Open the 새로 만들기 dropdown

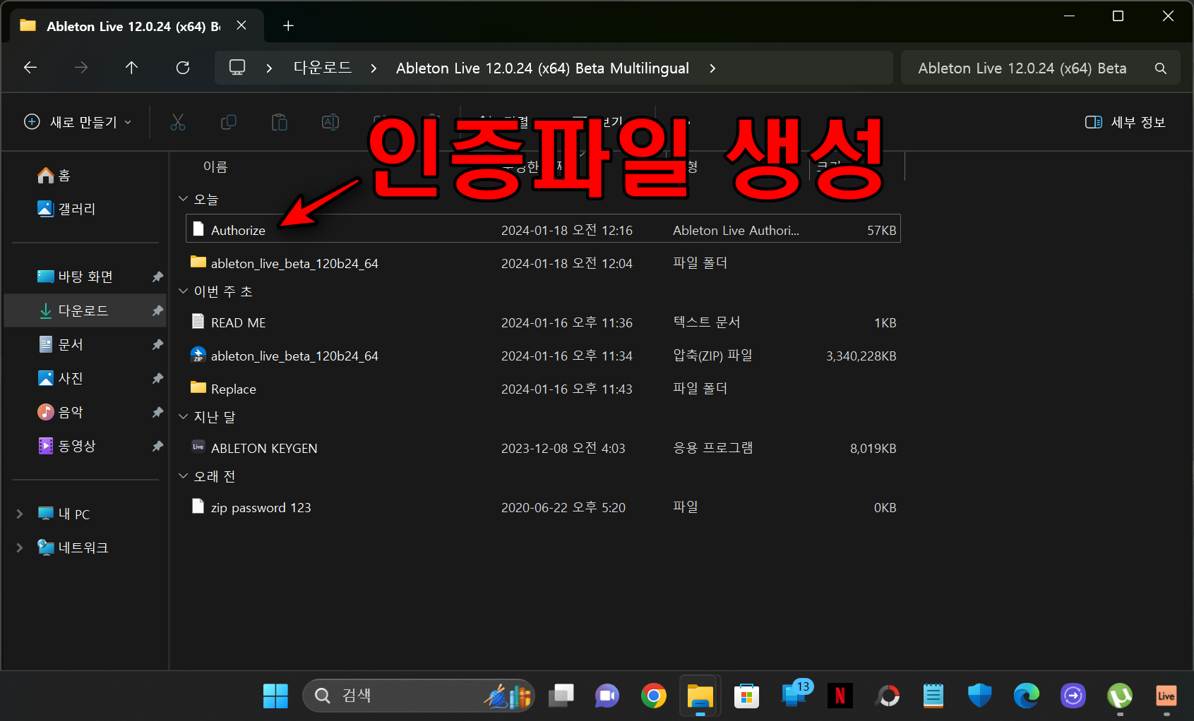[x=78, y=122]
